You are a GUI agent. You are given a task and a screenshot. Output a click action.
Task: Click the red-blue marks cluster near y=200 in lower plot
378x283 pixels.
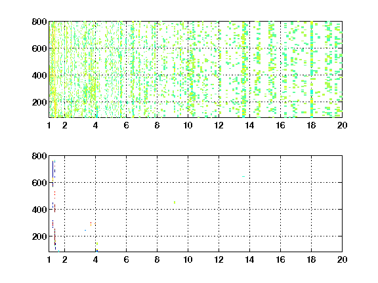point(54,237)
